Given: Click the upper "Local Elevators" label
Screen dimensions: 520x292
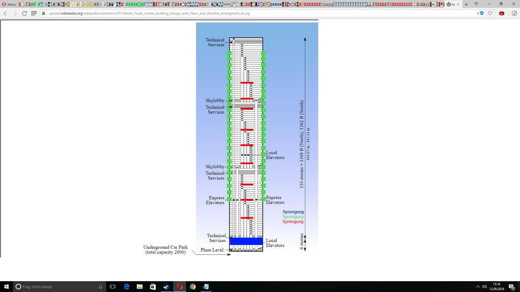Looking at the screenshot, I should tap(275, 155).
